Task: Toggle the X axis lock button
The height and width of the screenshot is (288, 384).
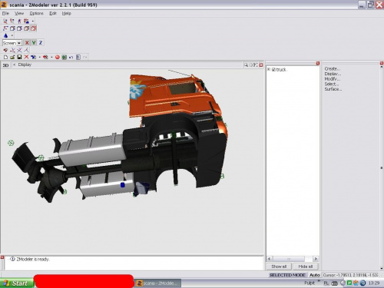Action: click(27, 43)
